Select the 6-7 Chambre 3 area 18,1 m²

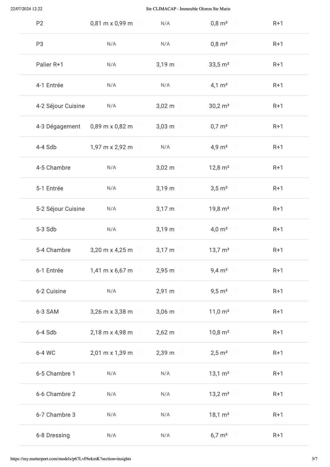(x=219, y=415)
